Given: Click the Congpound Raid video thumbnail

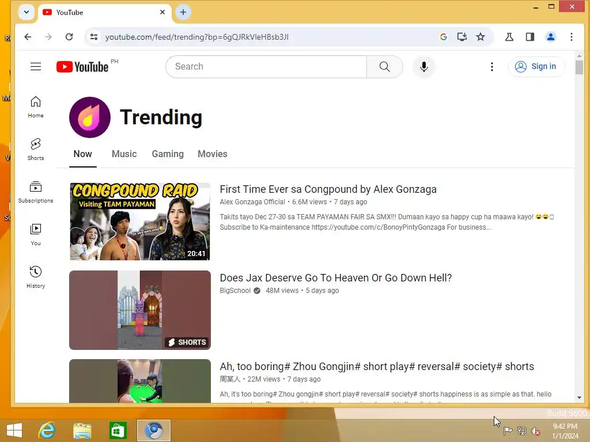Looking at the screenshot, I should click(140, 222).
